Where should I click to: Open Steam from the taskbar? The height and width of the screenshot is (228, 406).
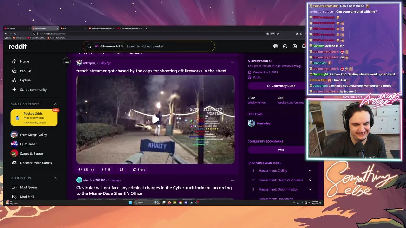pyautogui.click(x=191, y=203)
